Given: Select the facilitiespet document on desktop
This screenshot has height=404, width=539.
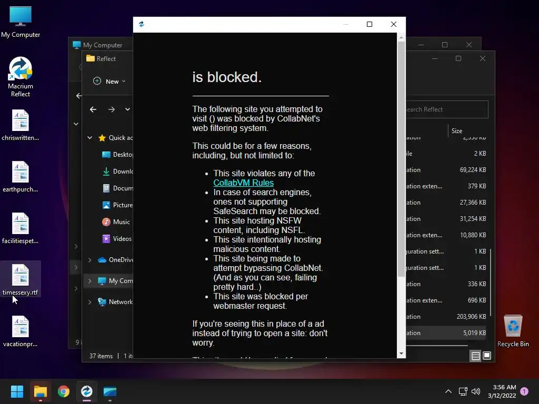Looking at the screenshot, I should 21,228.
